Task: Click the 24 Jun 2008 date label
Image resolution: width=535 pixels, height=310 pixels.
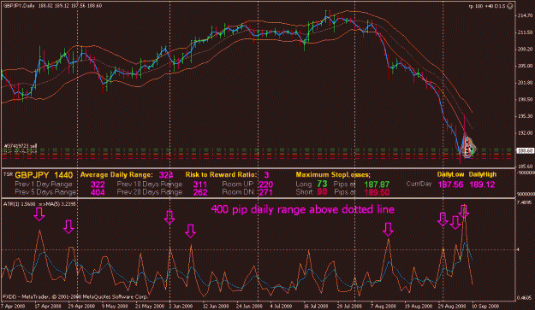Action: [249, 306]
